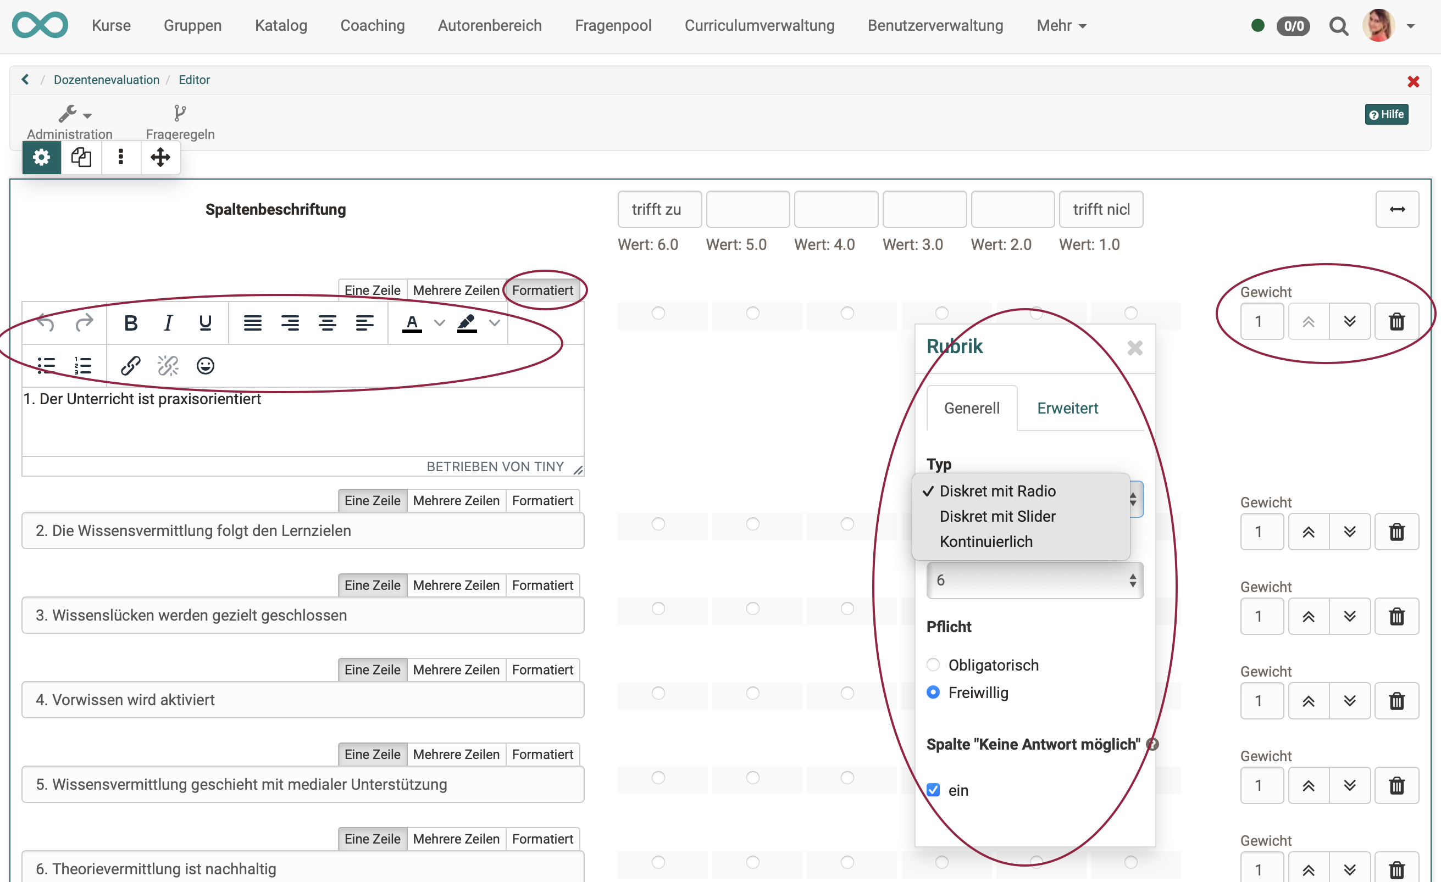1441x882 pixels.
Task: Select the Generell tab
Action: click(x=972, y=408)
